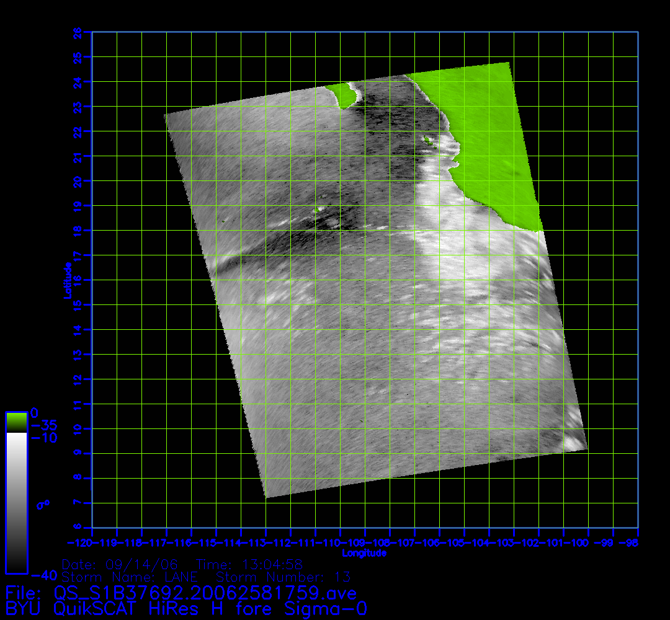Click the grayscale gradient of the sigma-0 color bar

click(16, 502)
